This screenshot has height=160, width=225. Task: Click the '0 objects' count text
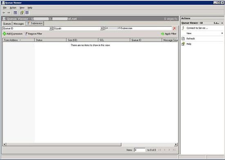coord(171,19)
